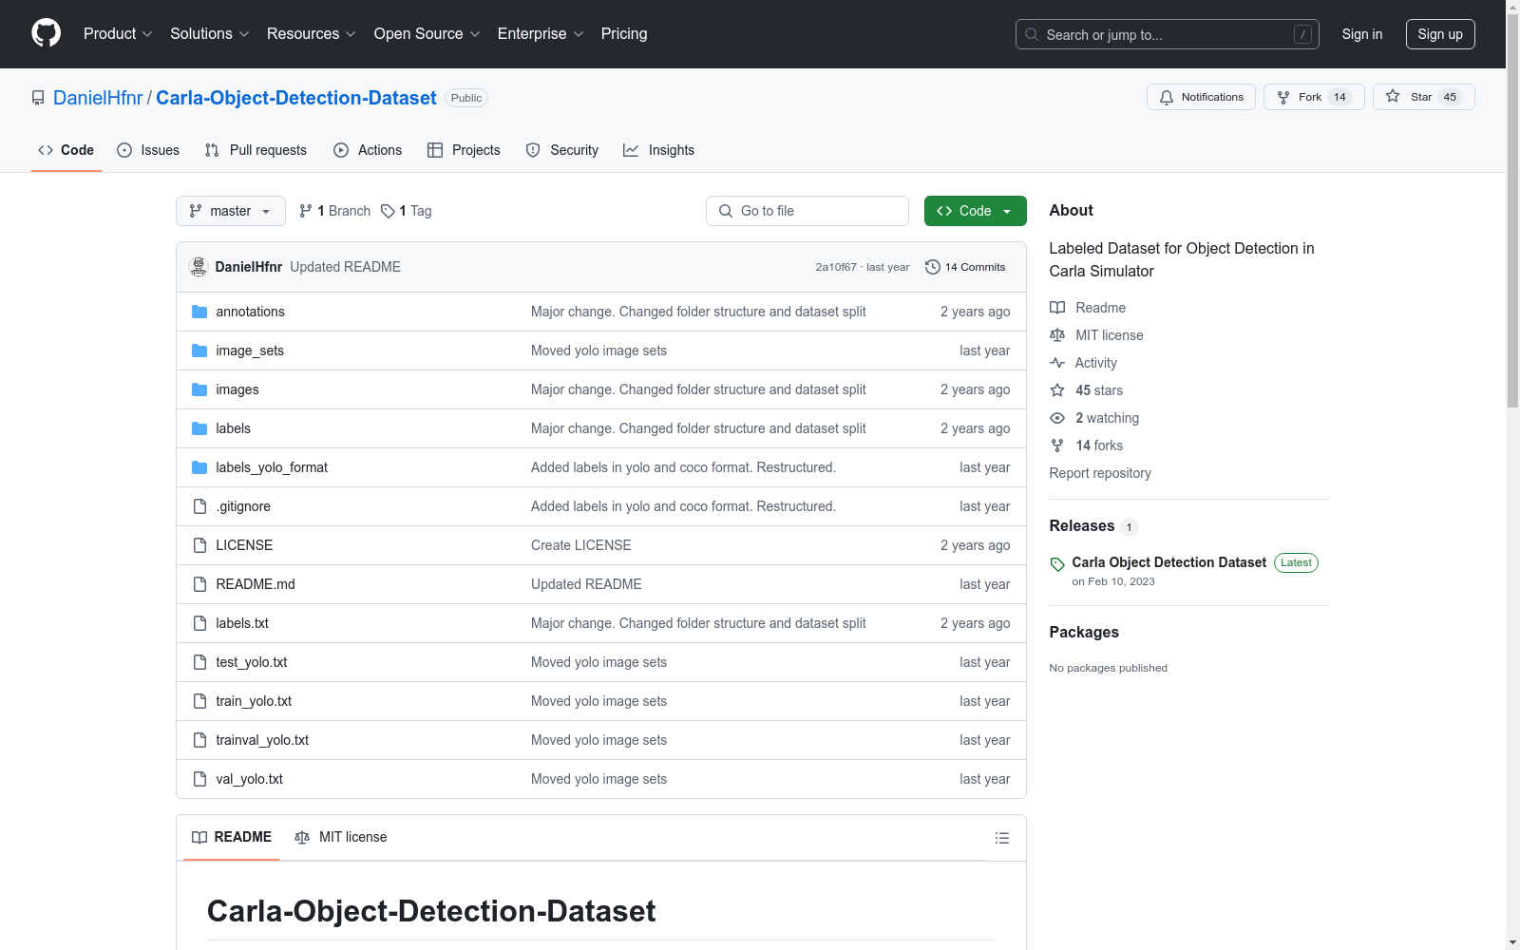Screen dimensions: 1520x950
Task: Open the Projects tab
Action: click(464, 150)
